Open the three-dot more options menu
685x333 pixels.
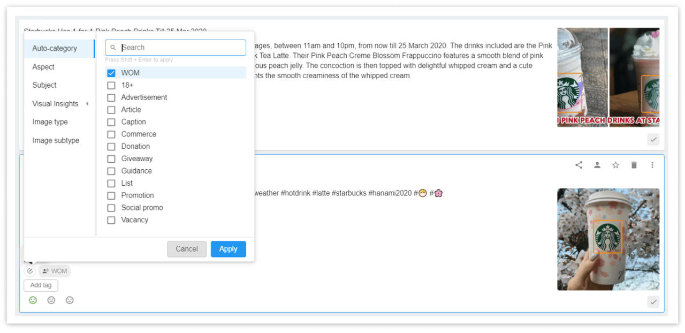[x=652, y=165]
